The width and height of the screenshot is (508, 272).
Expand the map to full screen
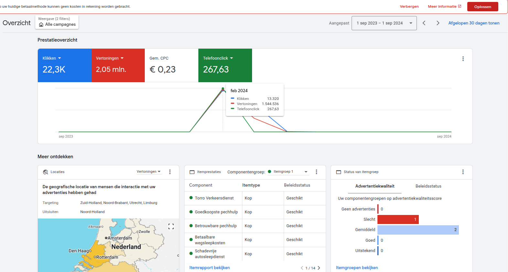coord(171,227)
